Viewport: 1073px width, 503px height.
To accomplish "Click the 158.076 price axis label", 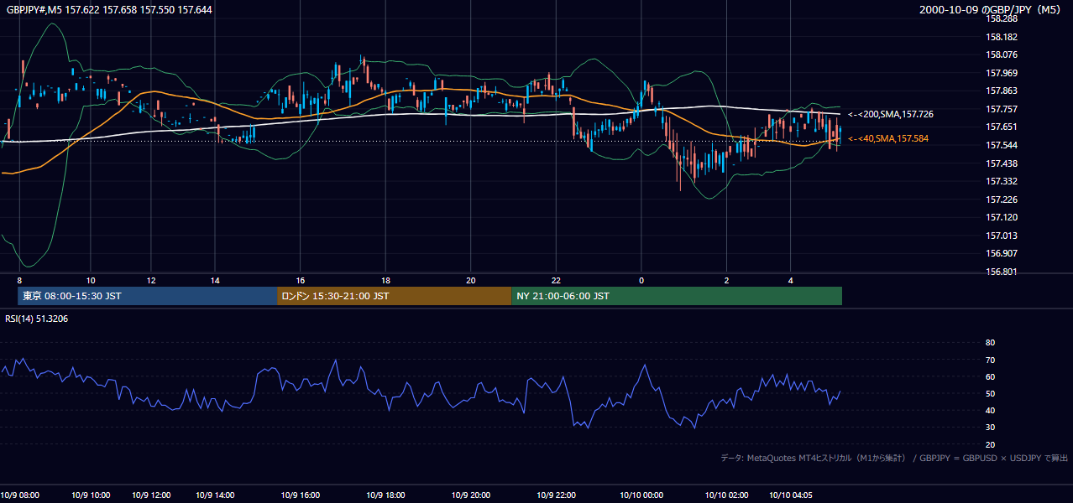I will [x=1002, y=54].
